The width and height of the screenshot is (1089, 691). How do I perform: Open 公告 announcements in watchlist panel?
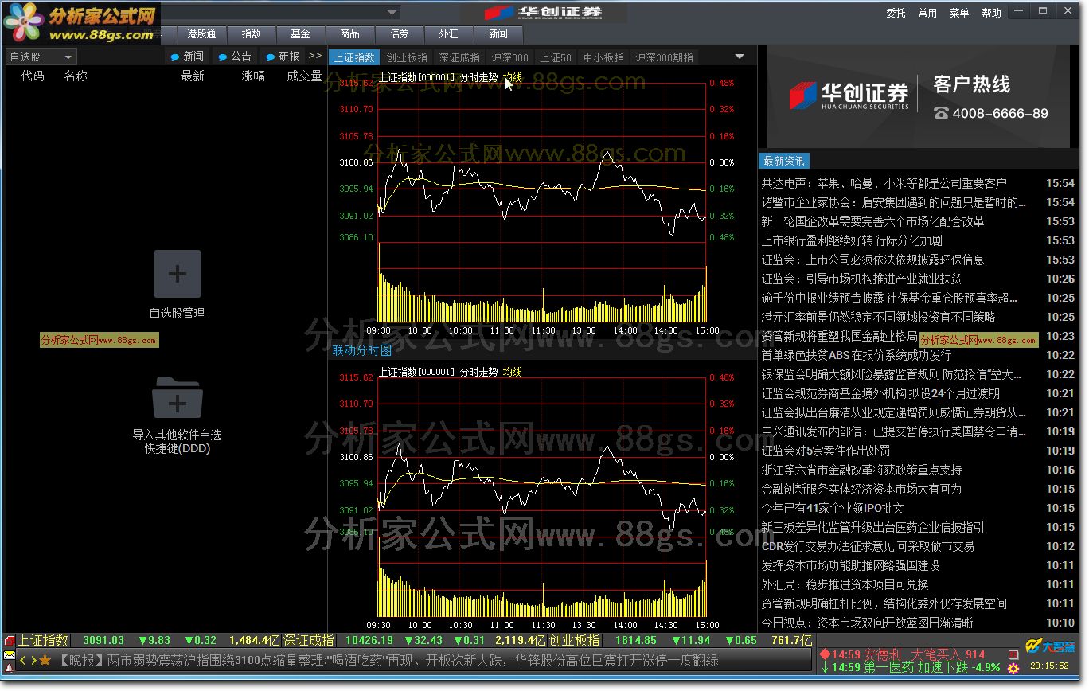click(x=236, y=57)
